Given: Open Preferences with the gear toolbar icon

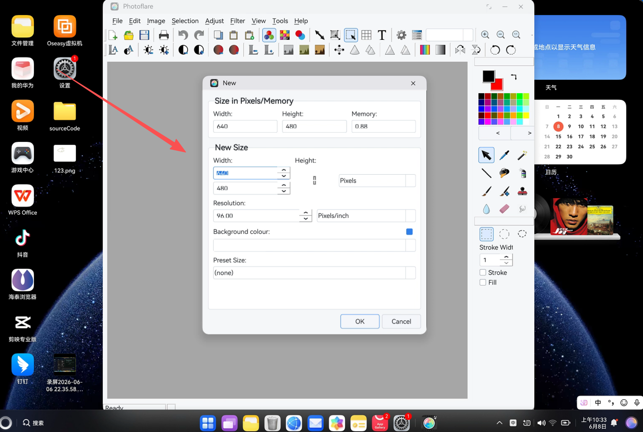Looking at the screenshot, I should (401, 35).
